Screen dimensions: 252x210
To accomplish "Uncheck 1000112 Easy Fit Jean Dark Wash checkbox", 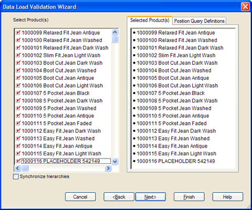I will pyautogui.click(x=18, y=131).
